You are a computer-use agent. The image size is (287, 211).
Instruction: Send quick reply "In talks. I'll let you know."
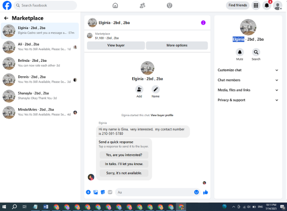[x=124, y=164]
